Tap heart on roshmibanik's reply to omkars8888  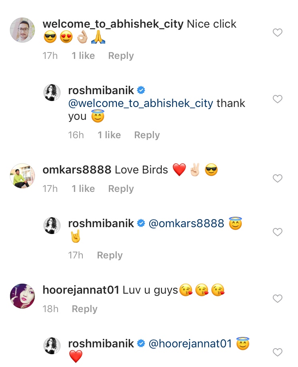click(278, 232)
